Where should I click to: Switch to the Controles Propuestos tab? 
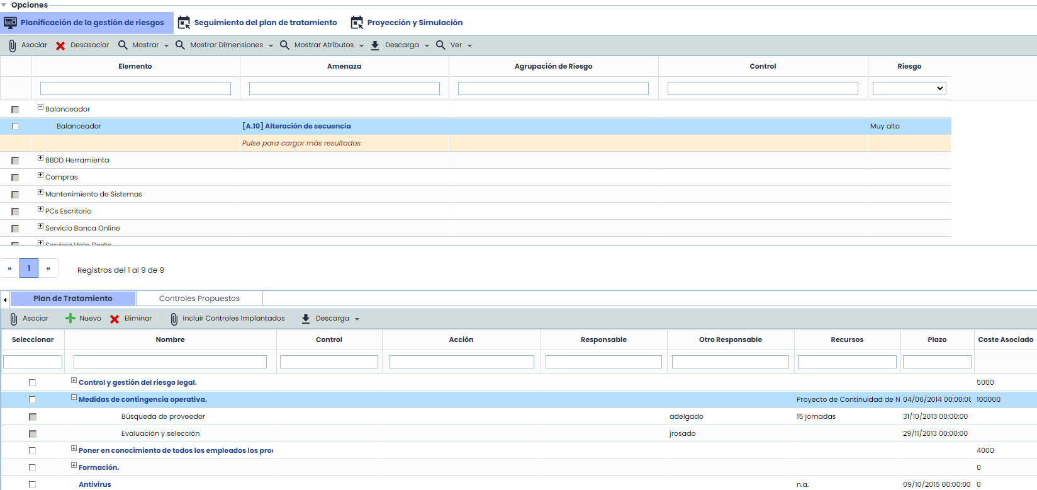click(x=199, y=299)
